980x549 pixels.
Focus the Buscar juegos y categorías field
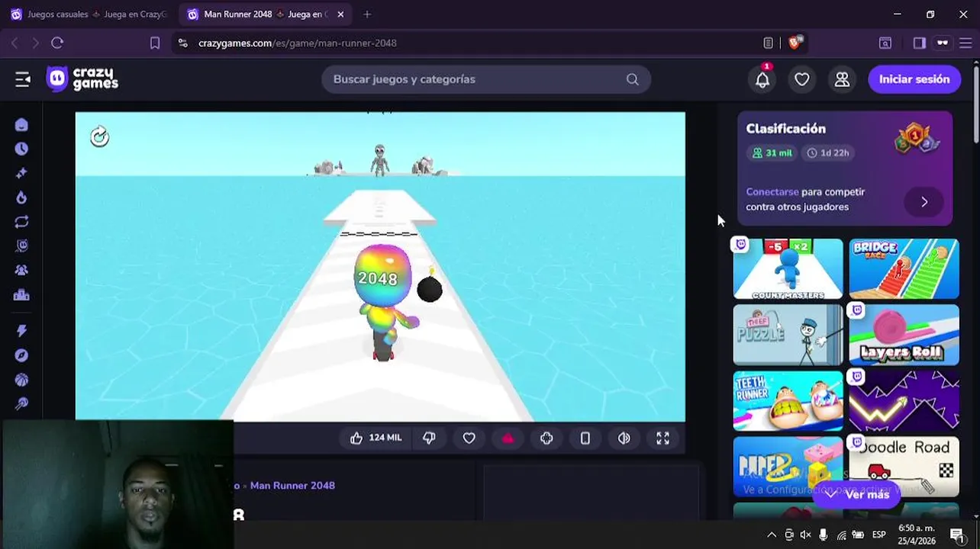(486, 79)
